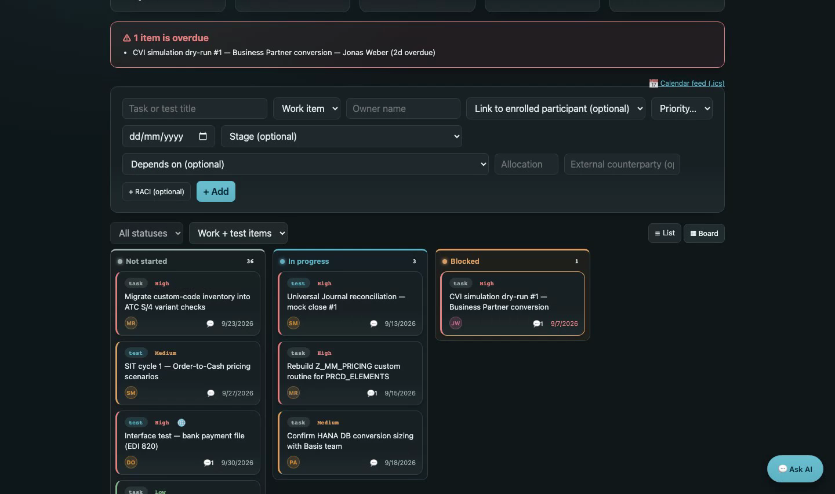Viewport: 835px width, 494px height.
Task: Click the Not started count 36
Action: coord(250,261)
